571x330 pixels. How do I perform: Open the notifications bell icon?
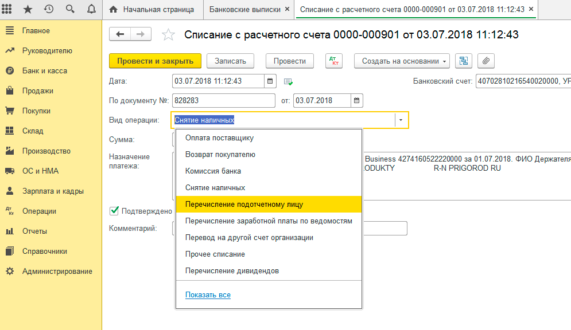click(x=91, y=9)
